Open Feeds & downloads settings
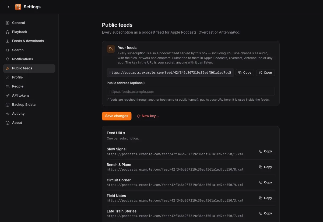This screenshot has width=323, height=222. tap(29, 41)
